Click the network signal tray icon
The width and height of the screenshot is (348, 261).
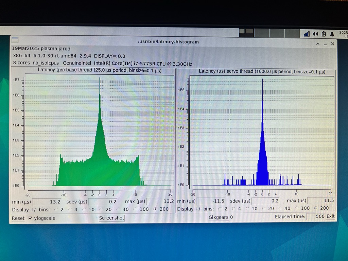pos(307,34)
